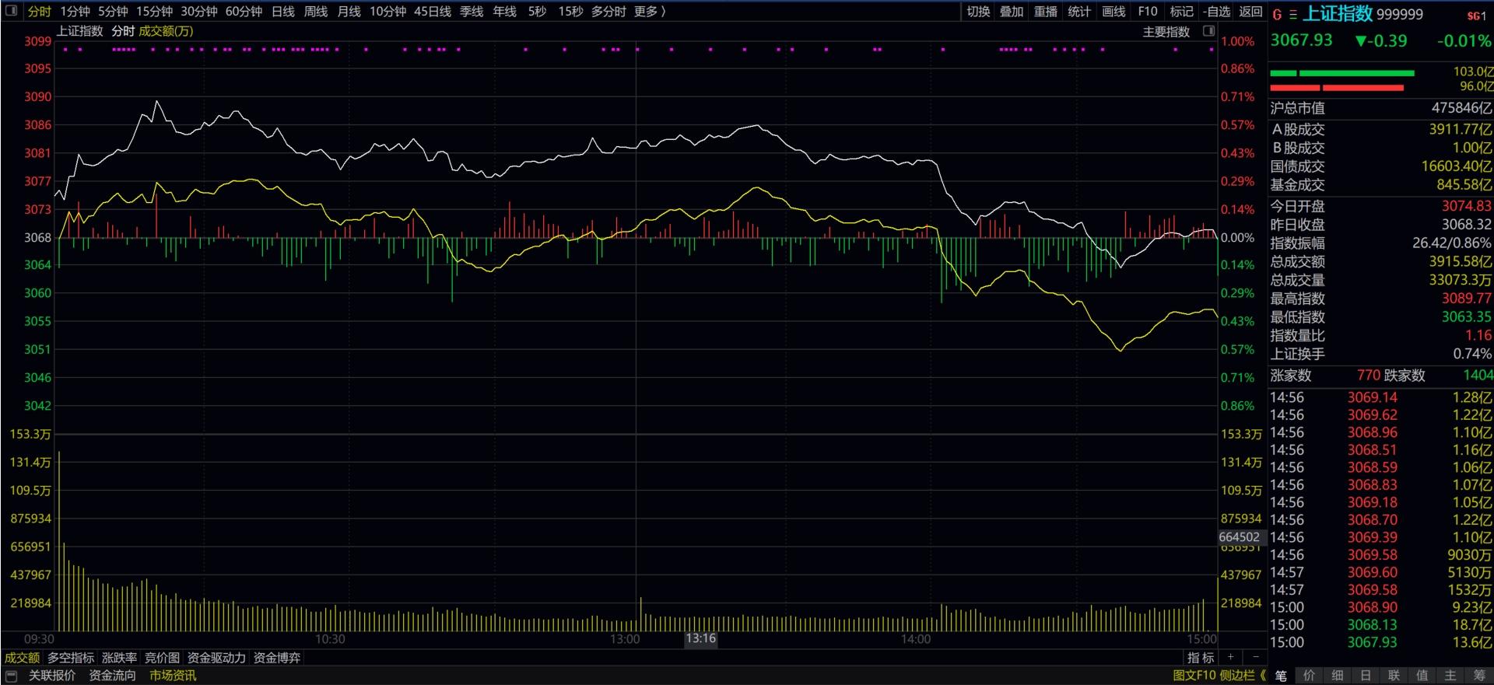Open the 关联报价 tab
Screen dimensions: 1494x685
pyautogui.click(x=52, y=676)
